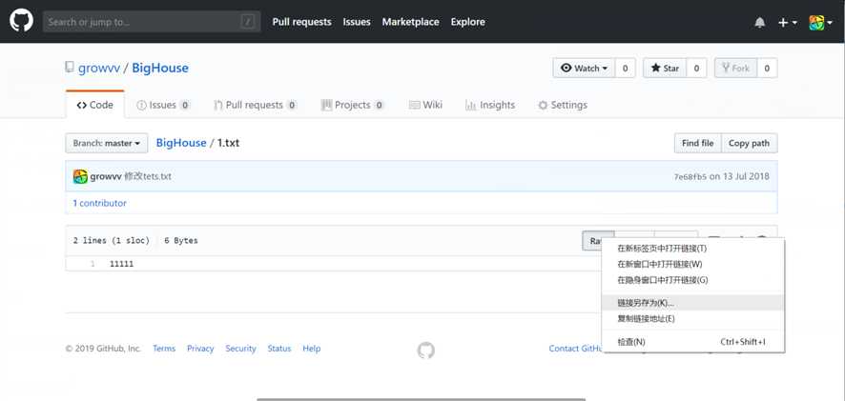845x401 pixels.
Task: Click the star count next to Star
Action: 696,69
